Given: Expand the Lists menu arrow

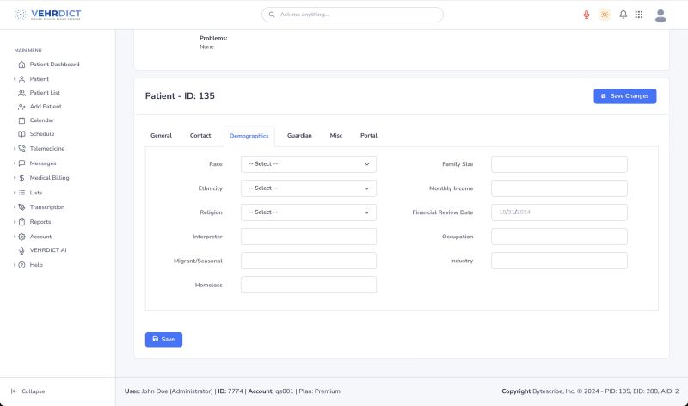Looking at the screenshot, I should [15, 193].
